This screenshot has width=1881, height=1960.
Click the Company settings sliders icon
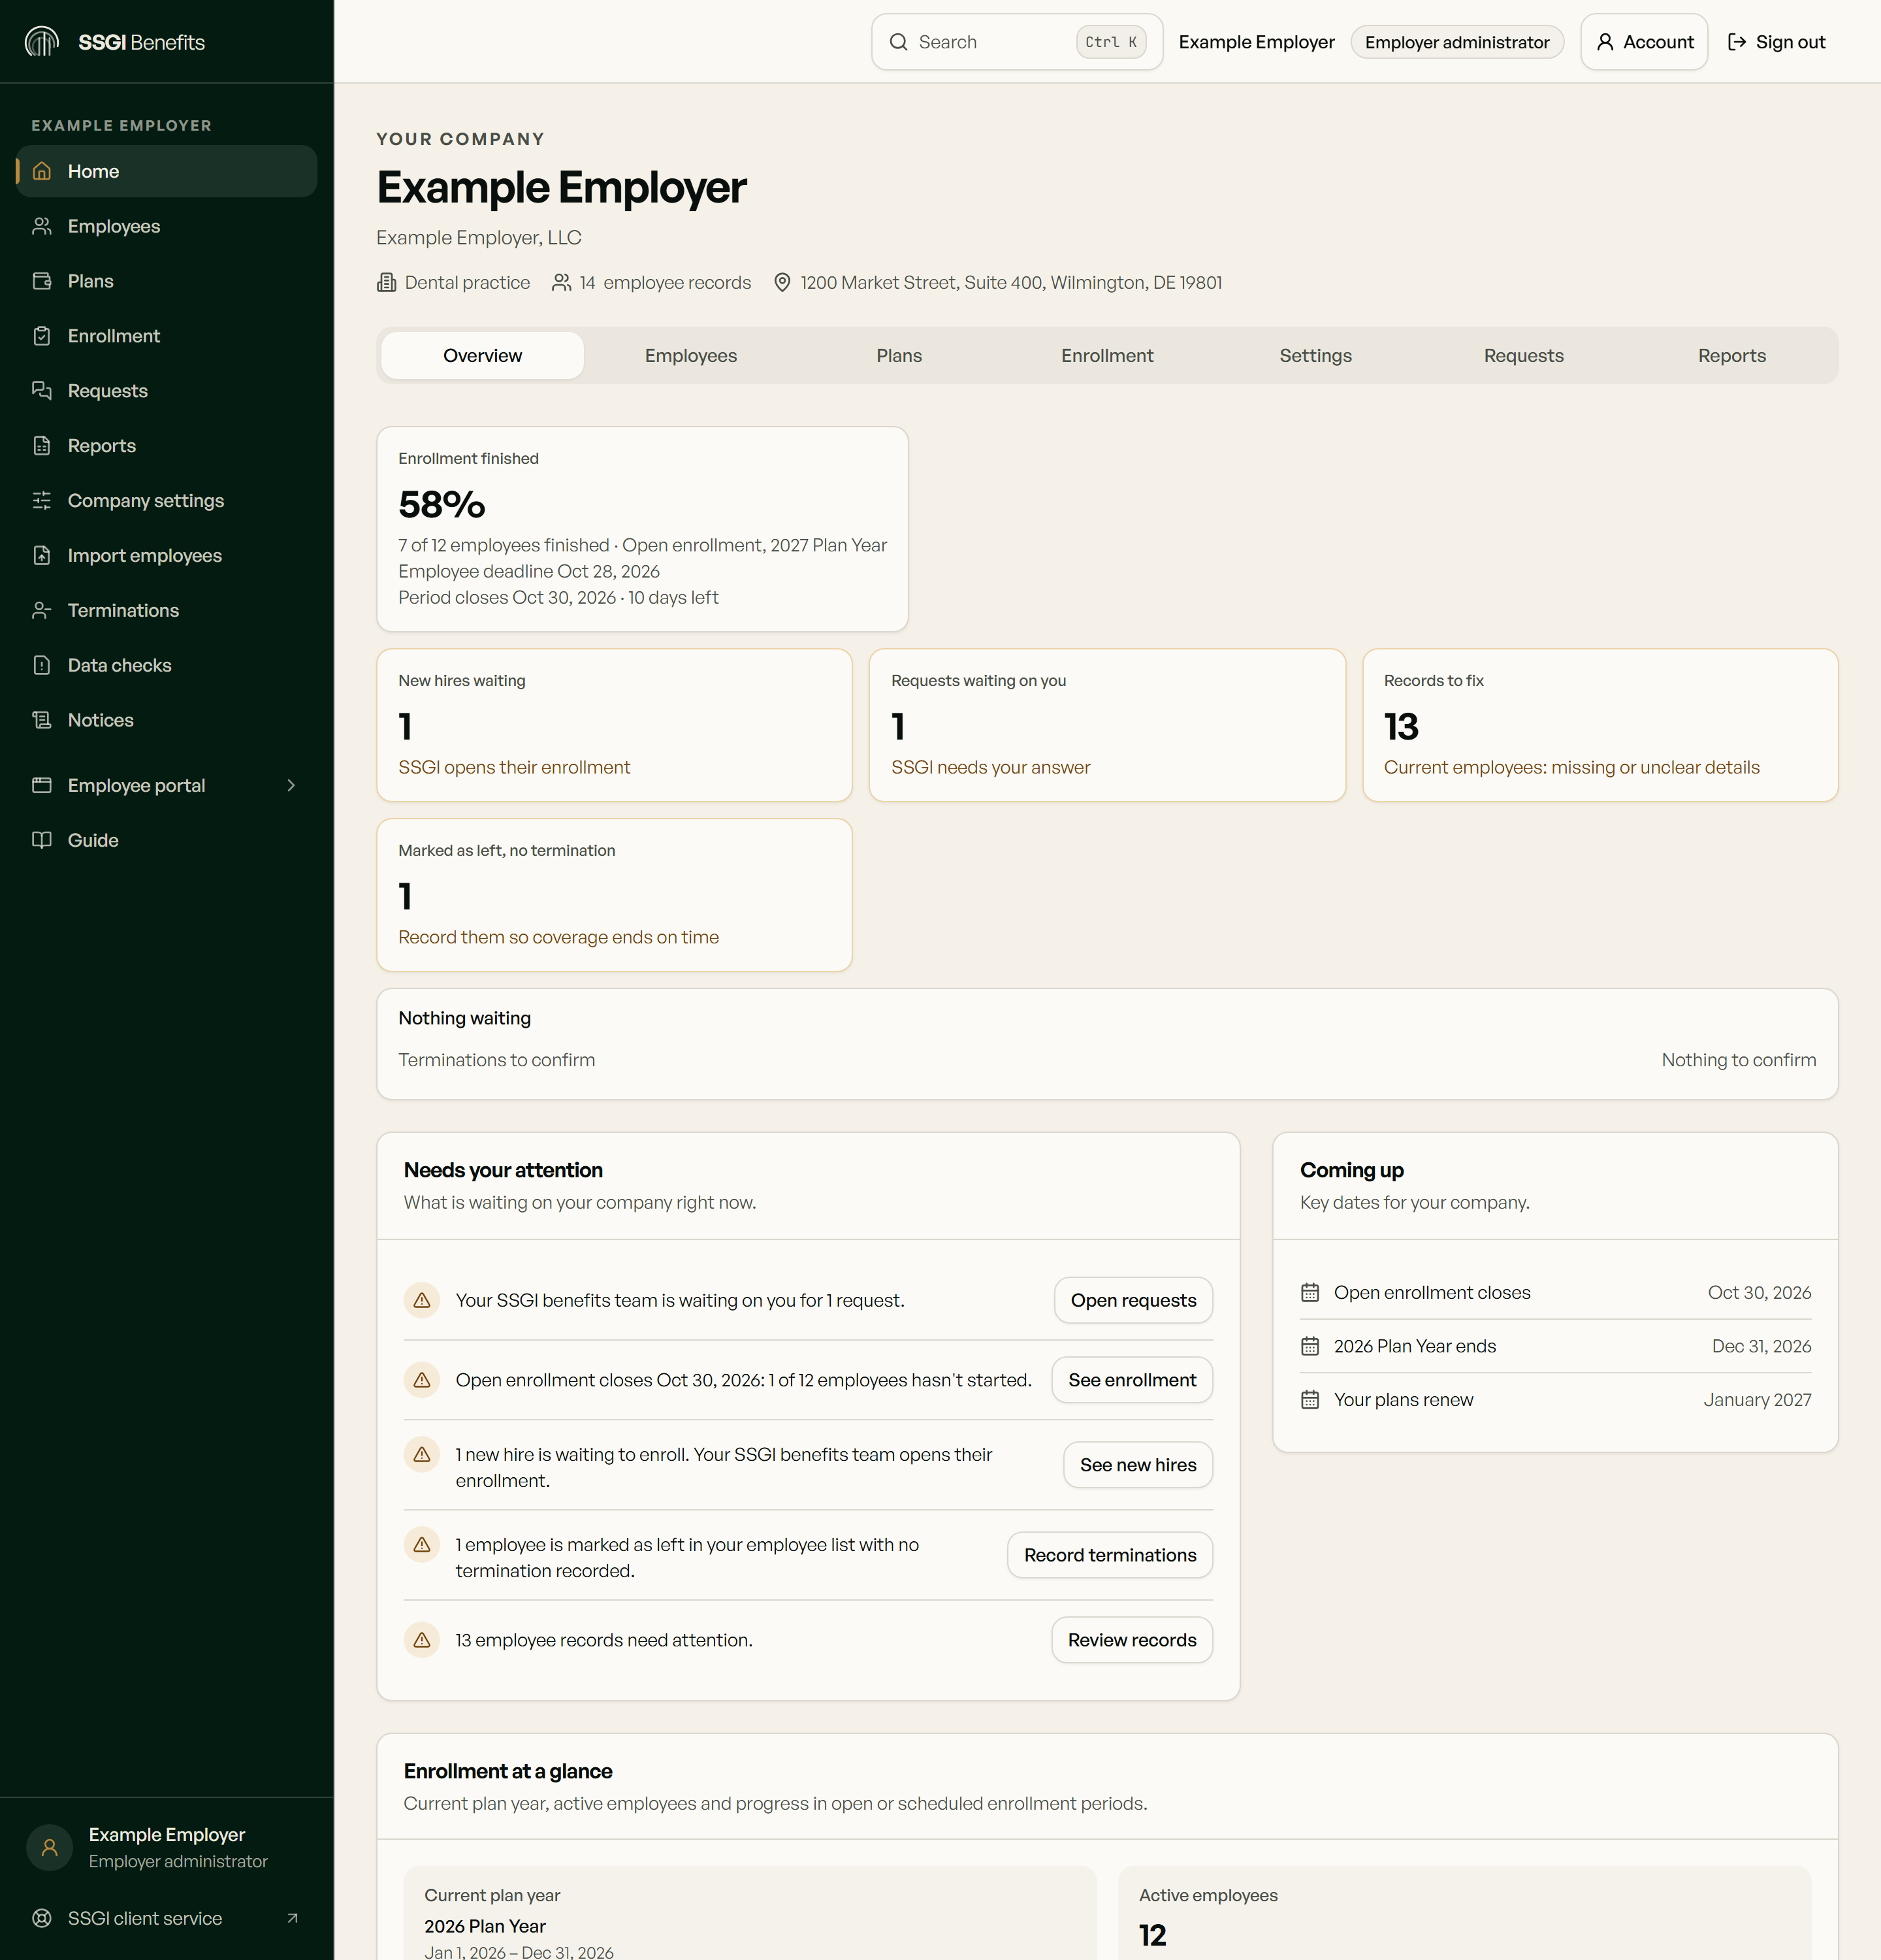[x=42, y=501]
